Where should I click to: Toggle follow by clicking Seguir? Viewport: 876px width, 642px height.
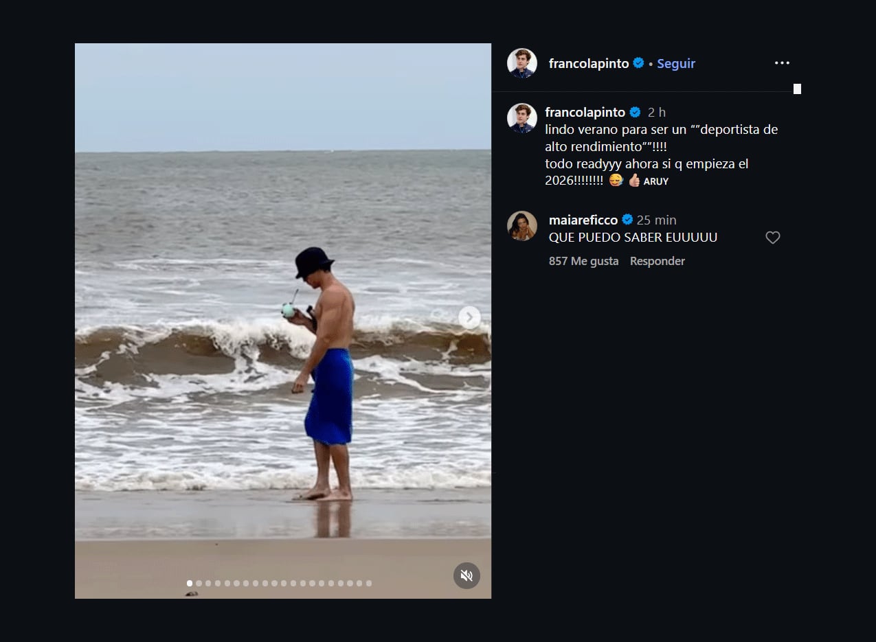(675, 62)
